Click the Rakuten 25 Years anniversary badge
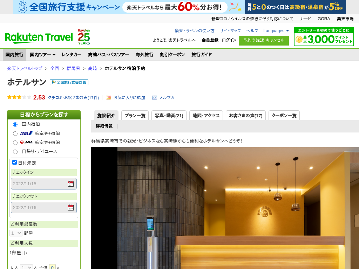This screenshot has width=359, height=269. tap(84, 37)
